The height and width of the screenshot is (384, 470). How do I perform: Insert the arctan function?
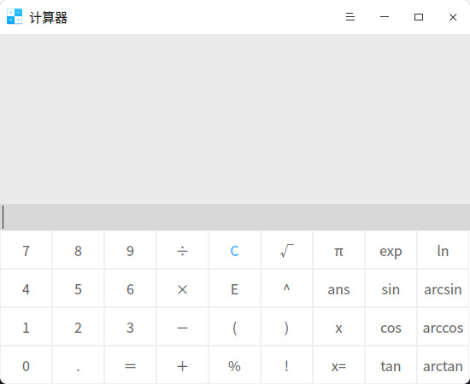tap(443, 365)
